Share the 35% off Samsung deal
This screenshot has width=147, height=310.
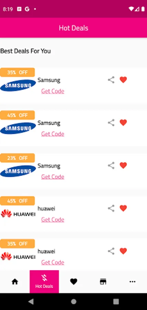tap(111, 80)
